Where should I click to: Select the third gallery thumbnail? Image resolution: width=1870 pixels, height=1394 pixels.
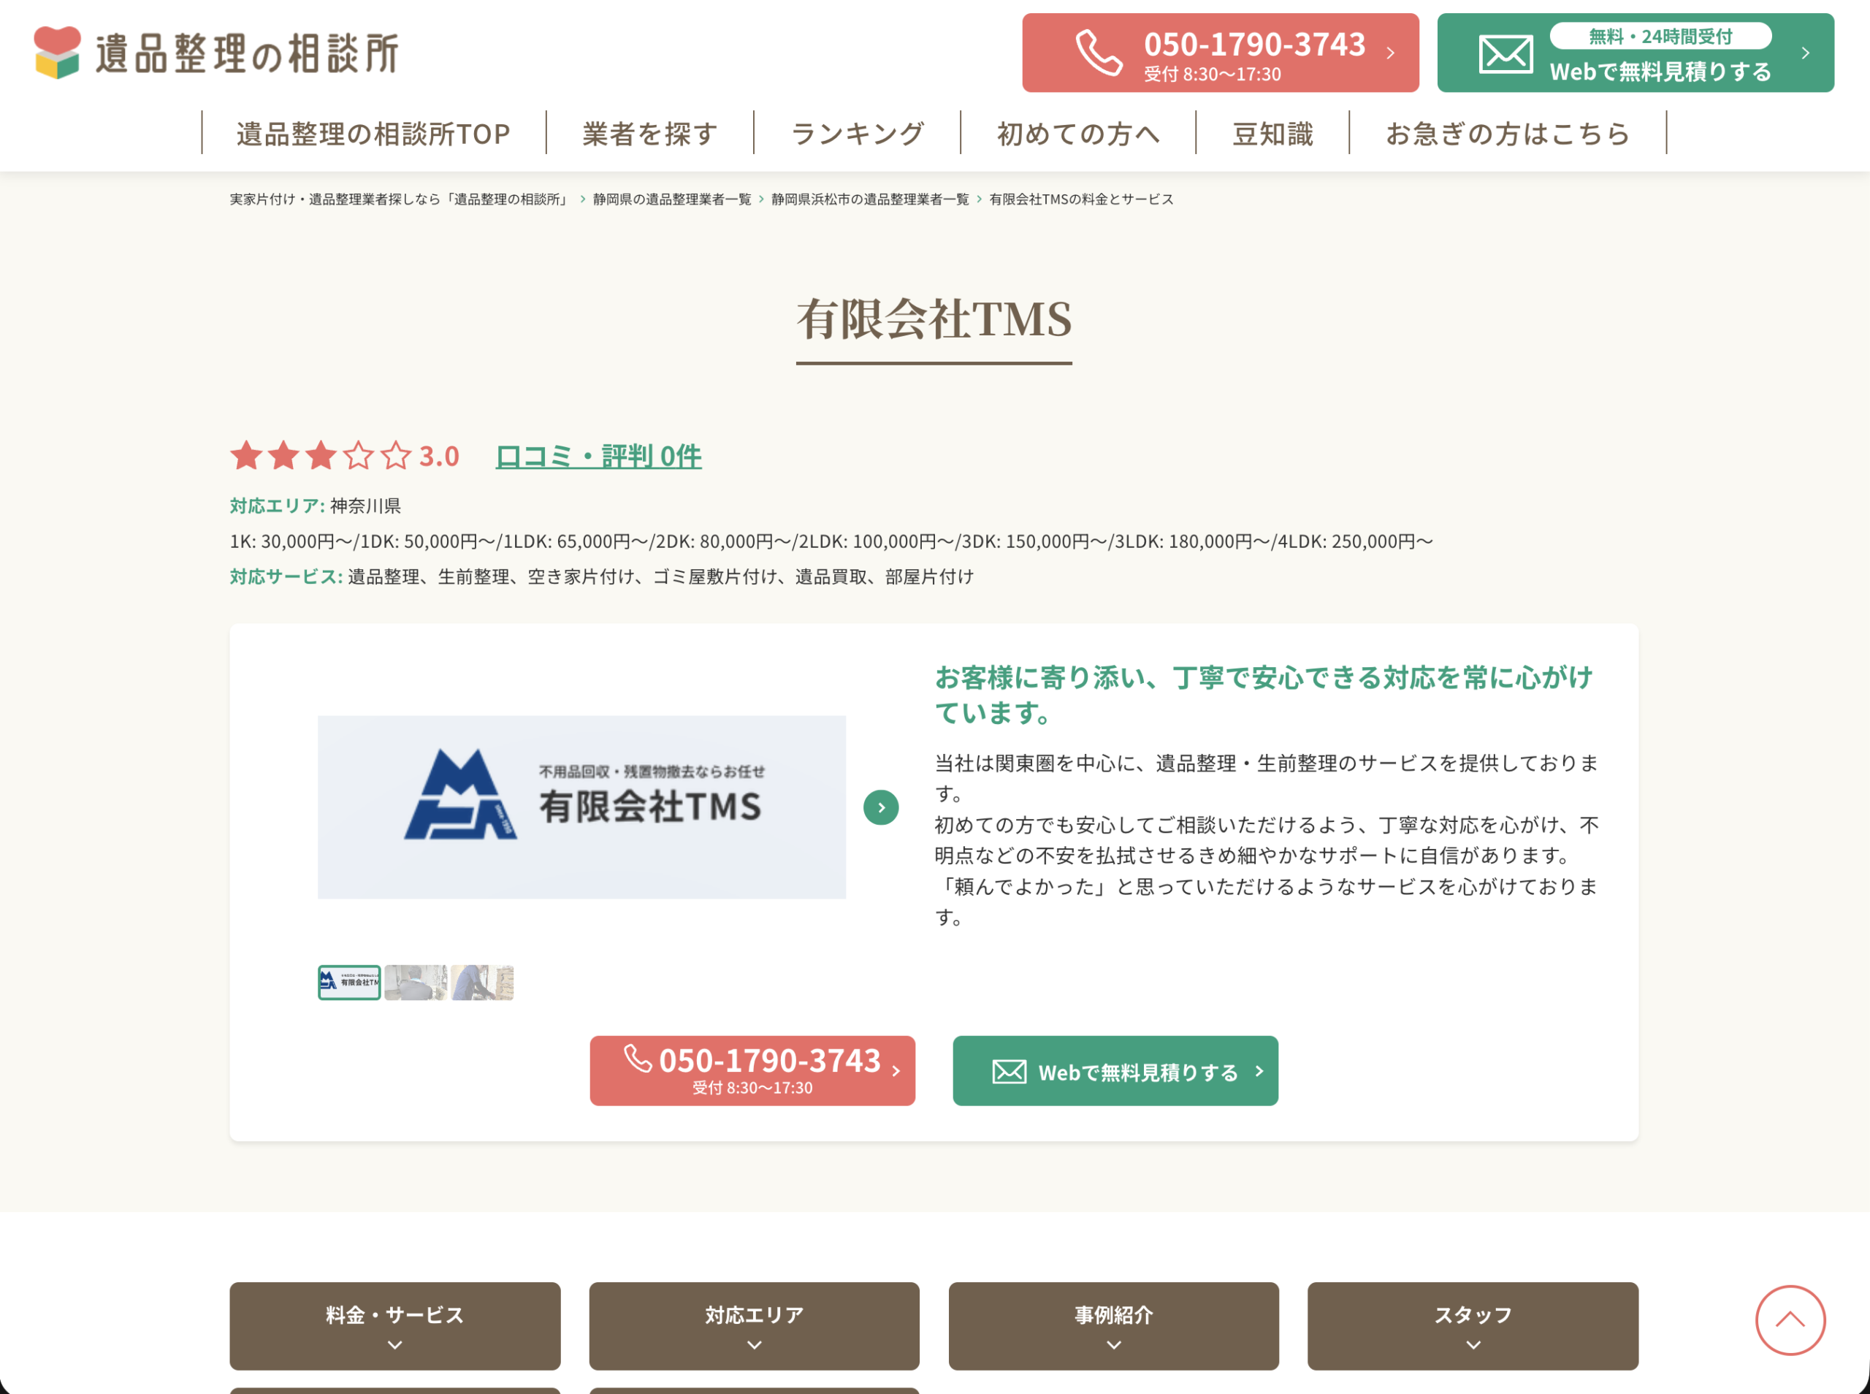coord(482,982)
